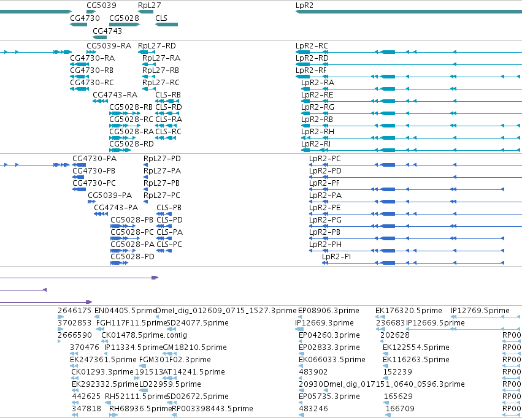Select transcript RpL27-RA
Image resolution: width=522 pixels, height=418 pixels.
click(161, 58)
